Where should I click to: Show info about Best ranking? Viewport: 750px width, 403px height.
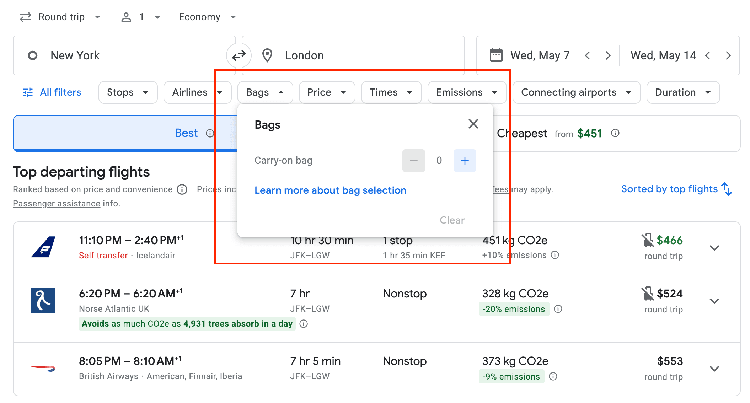coord(210,133)
